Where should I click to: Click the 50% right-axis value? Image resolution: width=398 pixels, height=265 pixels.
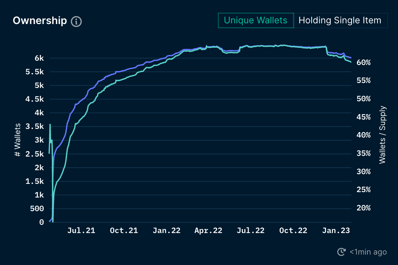tap(363, 99)
